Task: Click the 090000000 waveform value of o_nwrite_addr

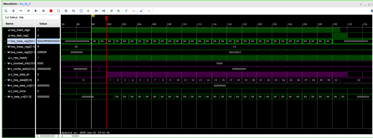Action: pyautogui.click(x=239, y=69)
